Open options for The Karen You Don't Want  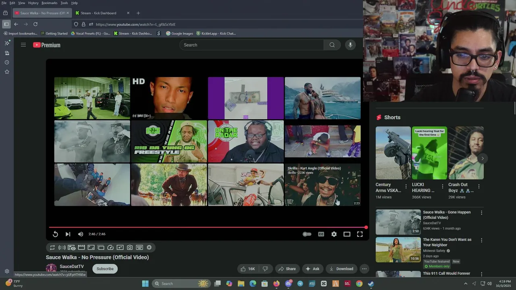click(x=481, y=240)
